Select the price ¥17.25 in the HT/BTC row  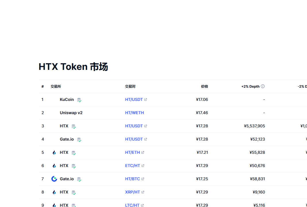[202, 179]
